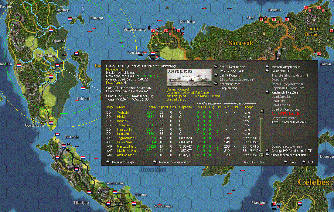The width and height of the screenshot is (334, 212).
Task: Click the arrow icon beside Set TF Routing
Action: (216, 75)
